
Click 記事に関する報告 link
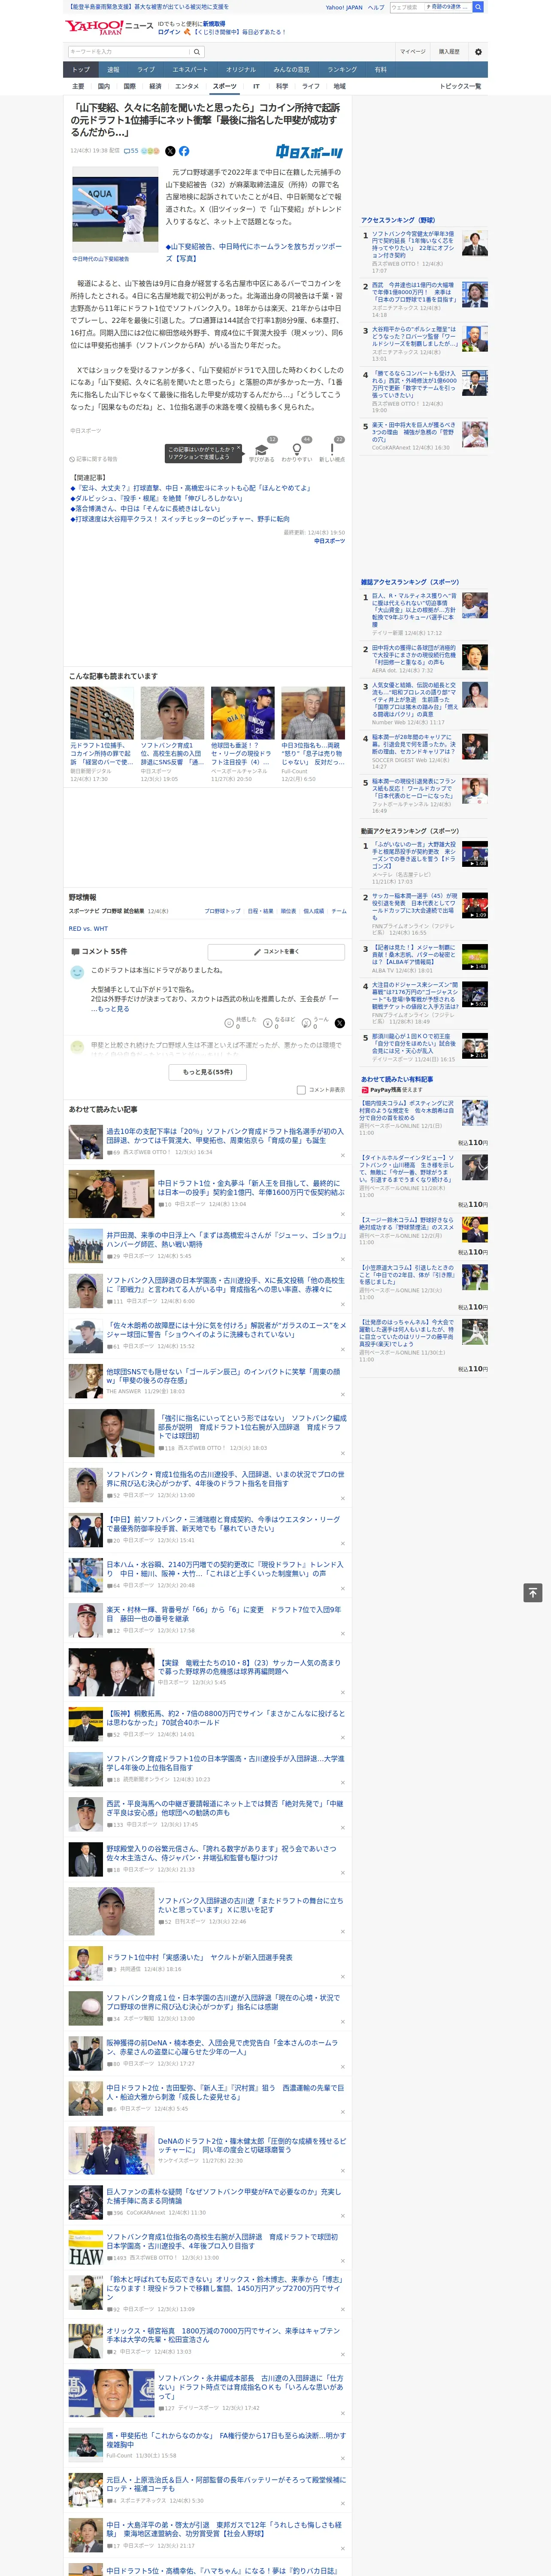(94, 459)
